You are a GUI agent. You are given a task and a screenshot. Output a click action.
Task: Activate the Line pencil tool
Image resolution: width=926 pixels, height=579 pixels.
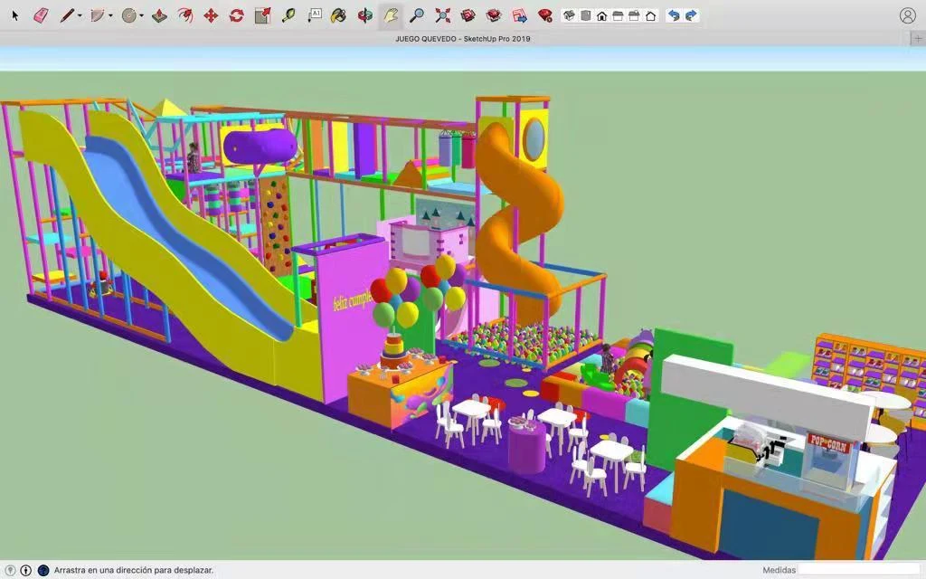(x=67, y=16)
